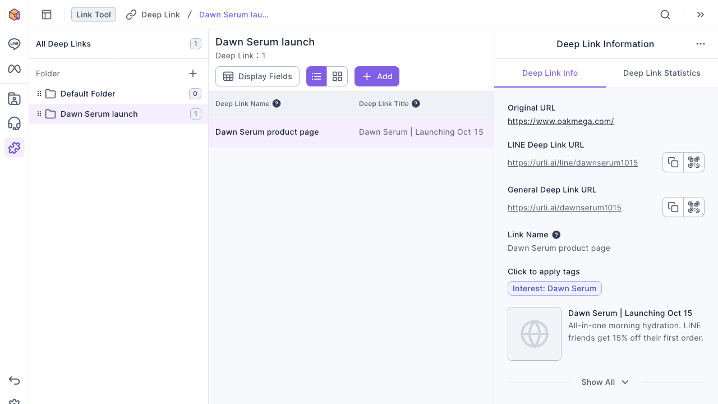Open help tooltip next to Deep Link Title

(x=416, y=103)
